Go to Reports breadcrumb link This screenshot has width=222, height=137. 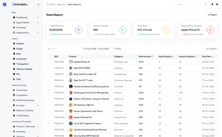pyautogui.click(x=61, y=4)
